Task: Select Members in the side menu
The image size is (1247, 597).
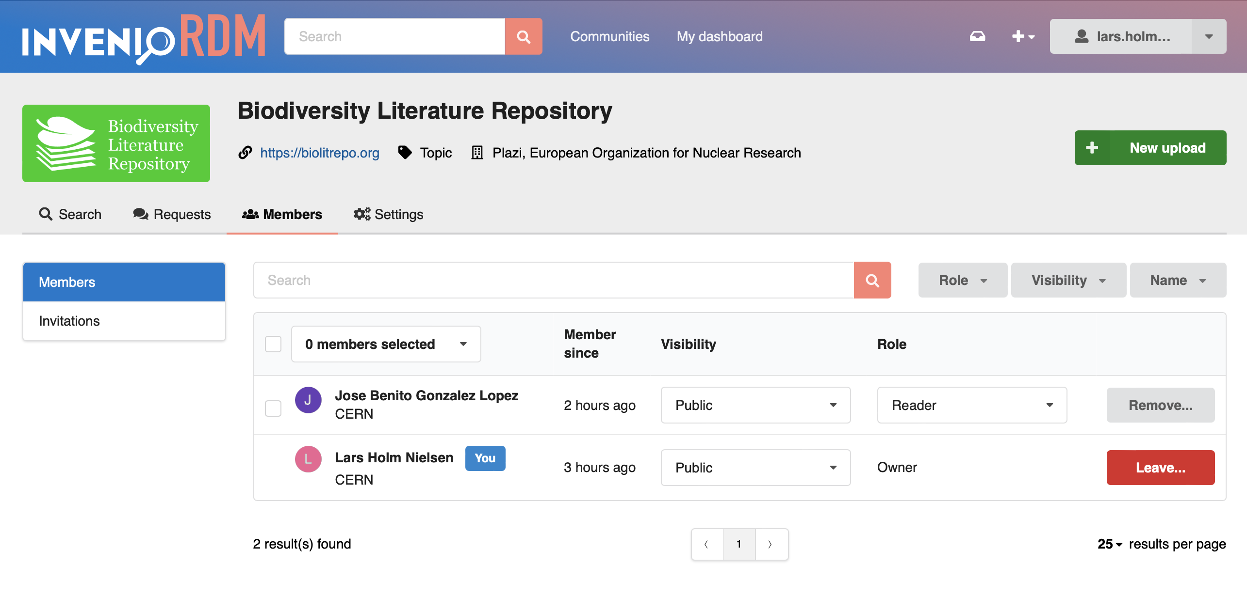Action: (x=124, y=282)
